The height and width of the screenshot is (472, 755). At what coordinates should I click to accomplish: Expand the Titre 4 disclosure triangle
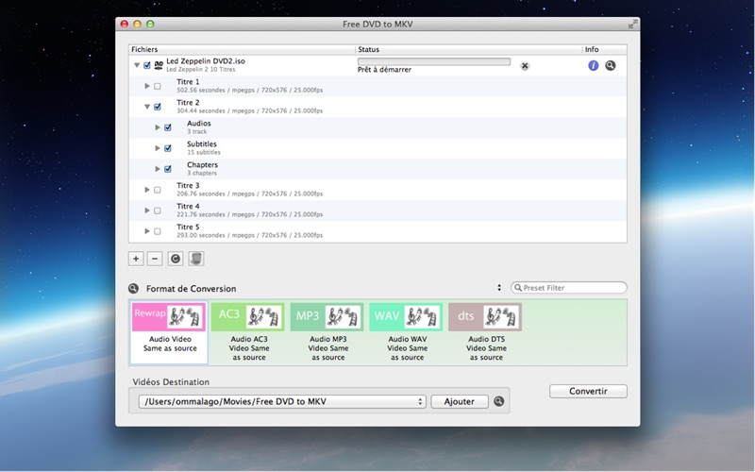tap(147, 211)
